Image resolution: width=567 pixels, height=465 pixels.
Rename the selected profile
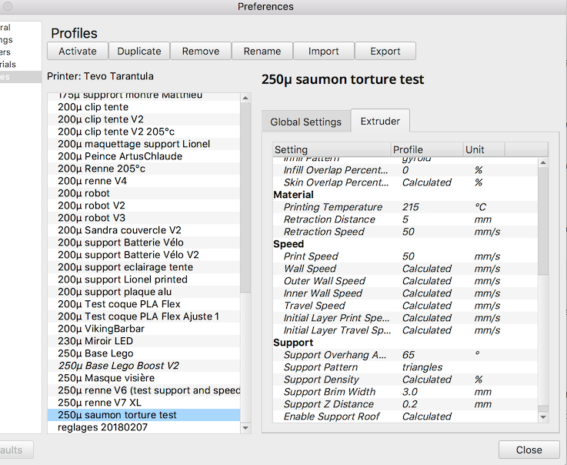[262, 51]
